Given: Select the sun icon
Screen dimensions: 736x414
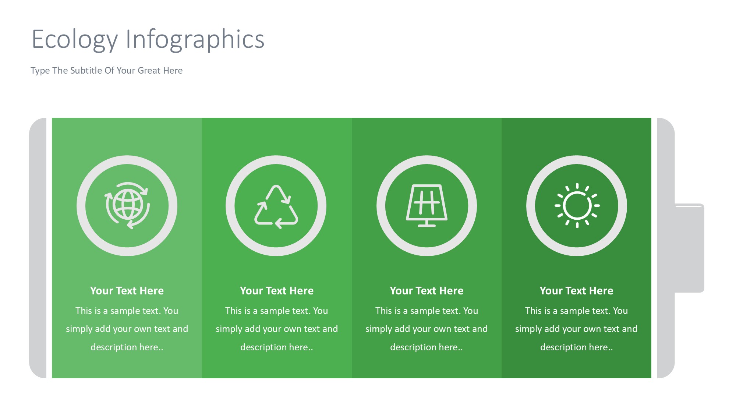Looking at the screenshot, I should pyautogui.click(x=577, y=205).
